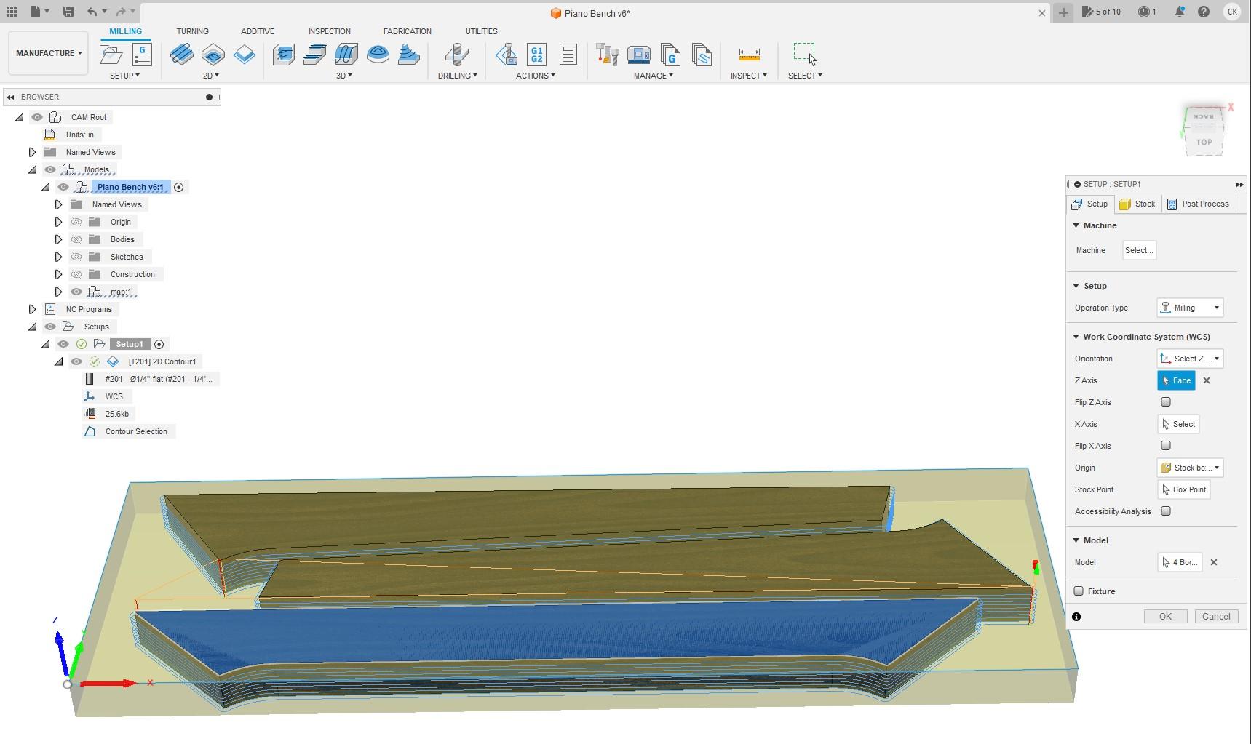Screen dimensions: 1251x744
Task: Open the 3D Adaptive Clearing operation
Action: (282, 53)
